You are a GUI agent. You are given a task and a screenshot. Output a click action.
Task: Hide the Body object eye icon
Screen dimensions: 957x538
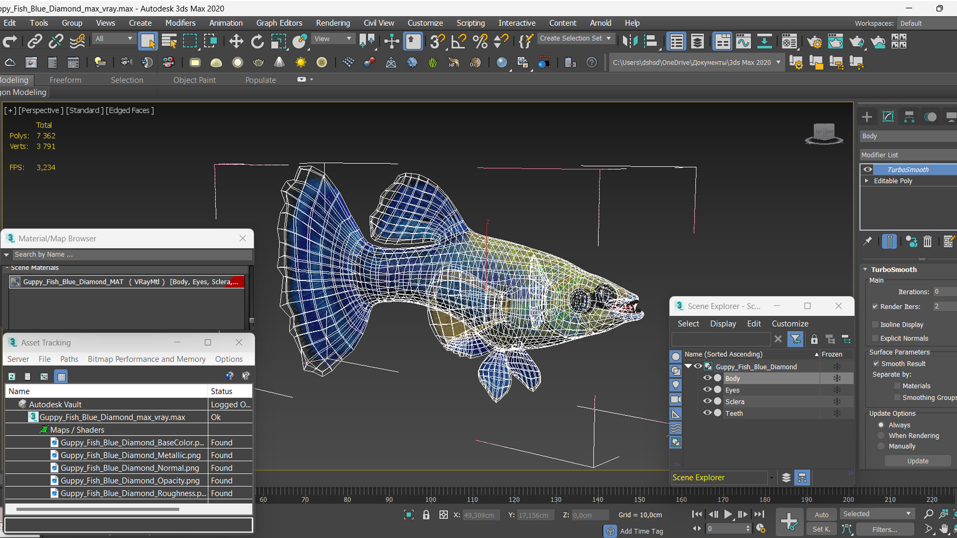coord(707,378)
